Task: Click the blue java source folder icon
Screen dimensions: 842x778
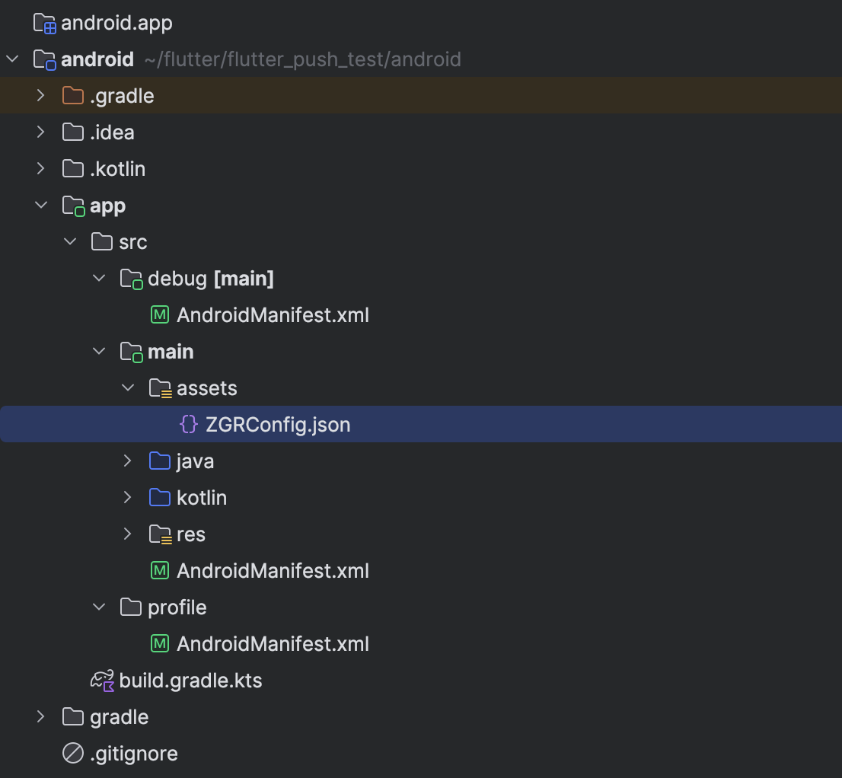Action: (x=160, y=461)
